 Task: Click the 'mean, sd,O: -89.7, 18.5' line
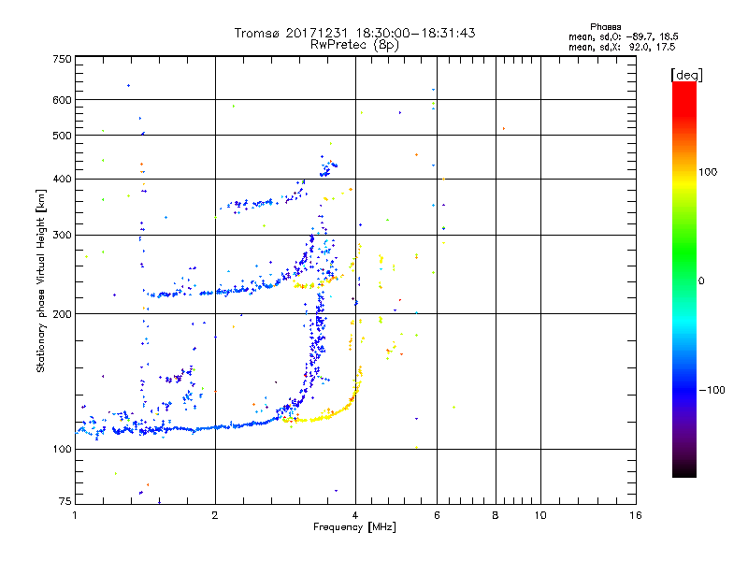(623, 36)
